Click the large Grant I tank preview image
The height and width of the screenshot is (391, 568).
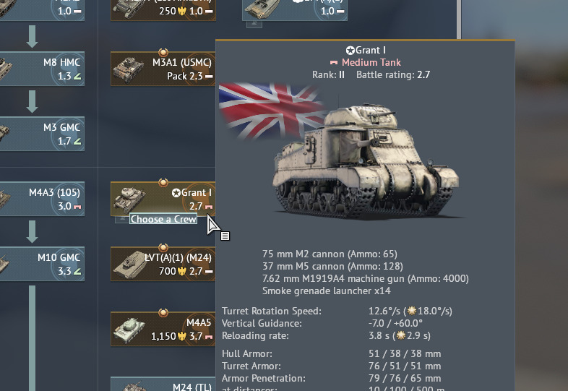(x=365, y=161)
